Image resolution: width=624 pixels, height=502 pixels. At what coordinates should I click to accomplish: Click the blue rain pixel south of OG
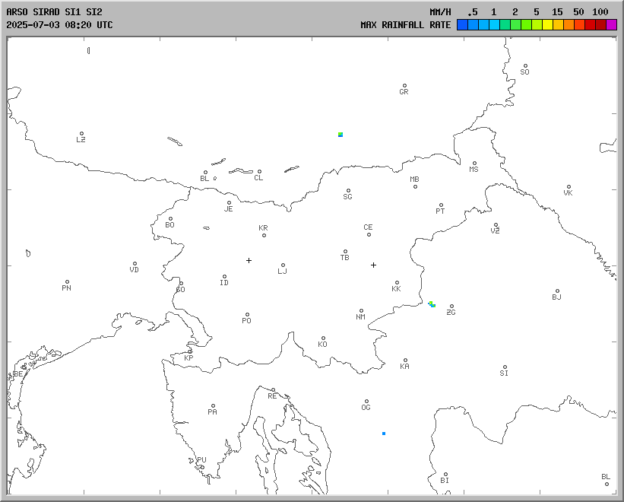[x=384, y=434]
